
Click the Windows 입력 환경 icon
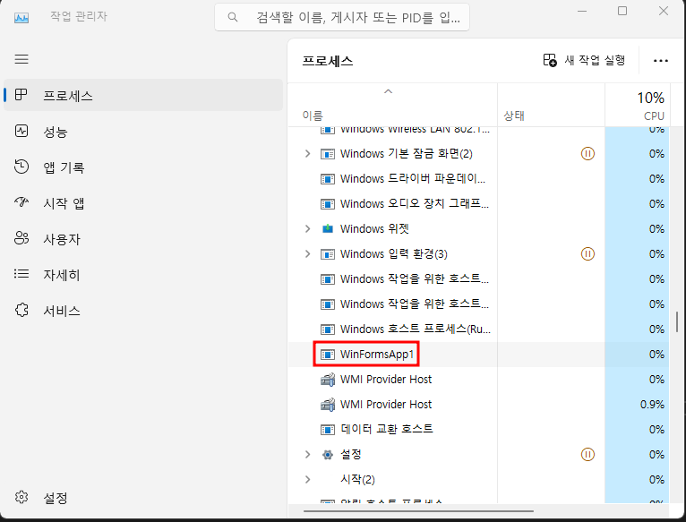(x=328, y=254)
